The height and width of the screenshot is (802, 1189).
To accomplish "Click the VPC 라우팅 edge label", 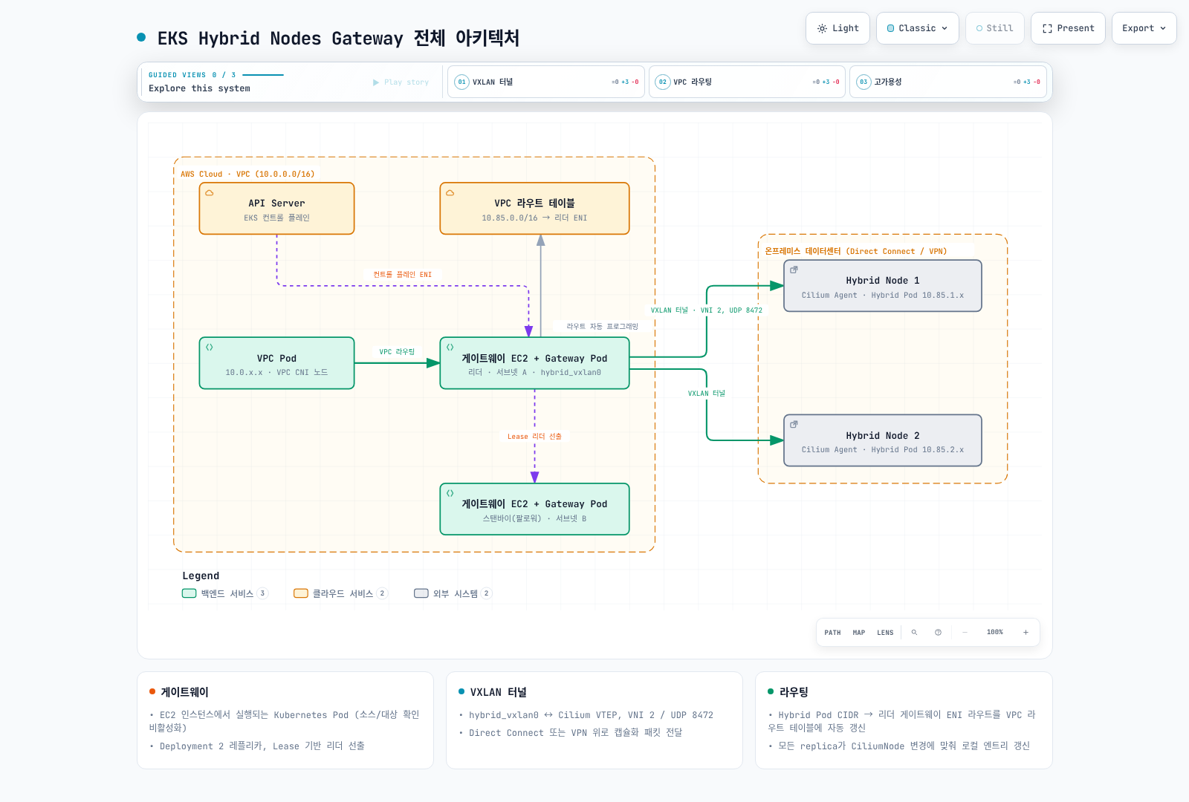I will [x=397, y=352].
